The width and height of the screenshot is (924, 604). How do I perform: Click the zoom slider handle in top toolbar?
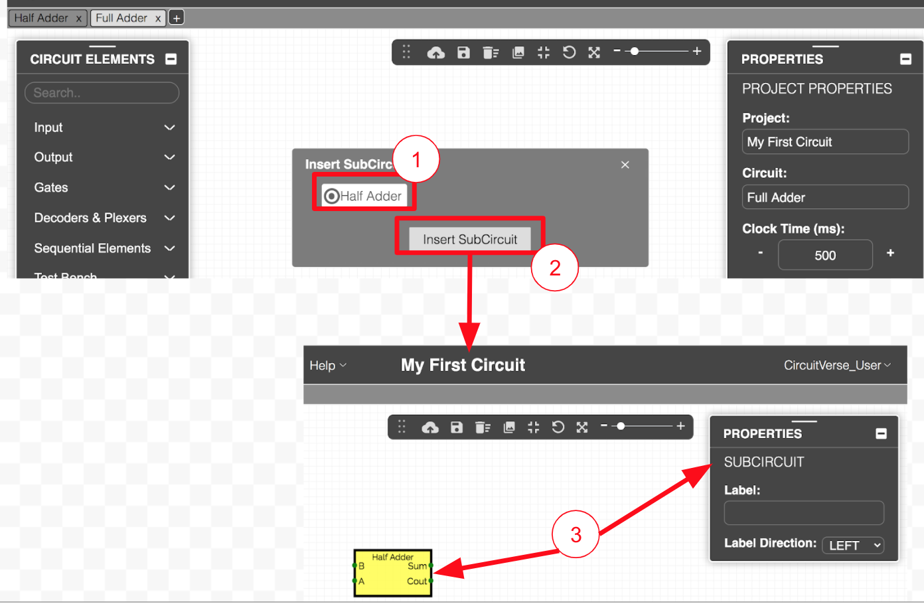pyautogui.click(x=635, y=51)
